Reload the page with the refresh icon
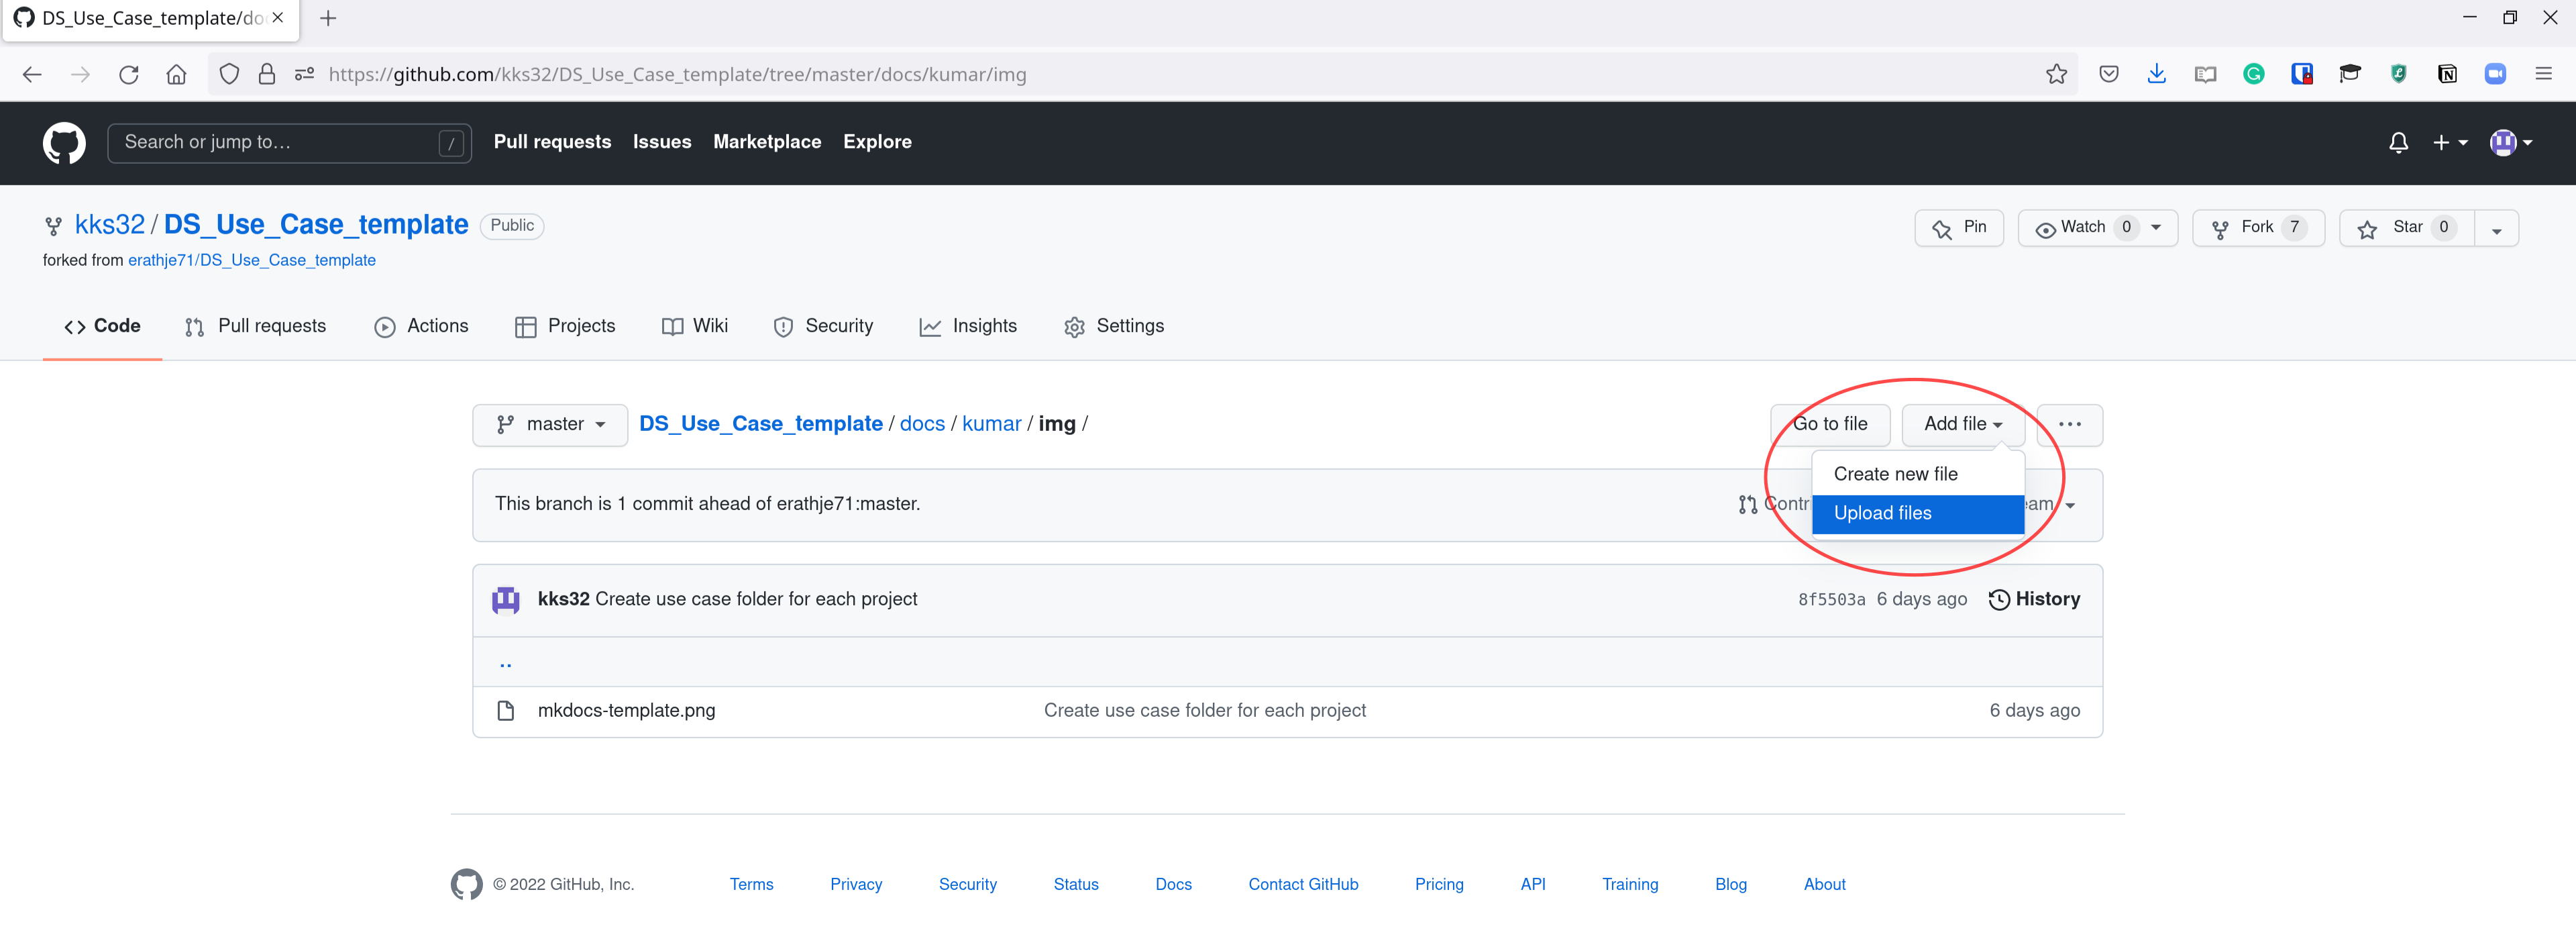The height and width of the screenshot is (947, 2576). pos(128,74)
